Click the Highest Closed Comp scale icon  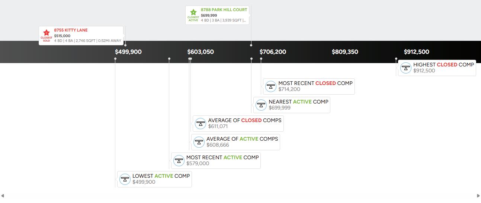405,68
